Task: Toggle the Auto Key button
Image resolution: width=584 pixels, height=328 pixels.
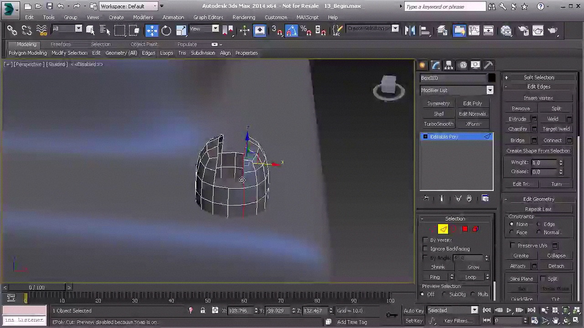Action: click(414, 311)
